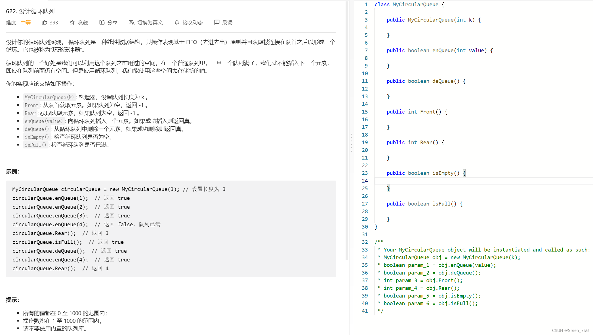Click the like count 393
The height and width of the screenshot is (335, 593).
[54, 23]
